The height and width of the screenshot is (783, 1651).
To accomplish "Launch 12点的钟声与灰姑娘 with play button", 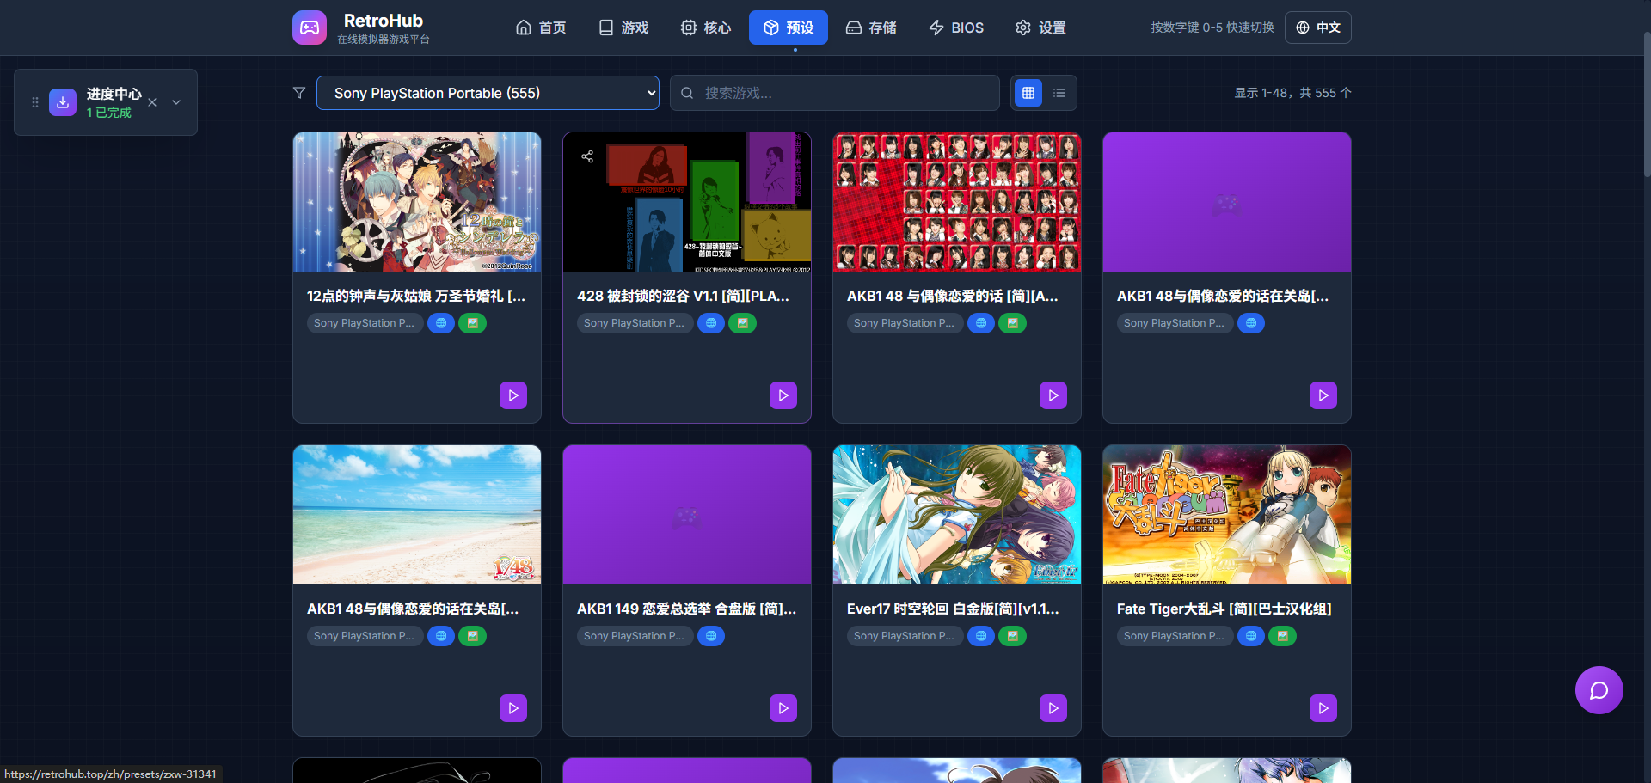I will click(512, 395).
